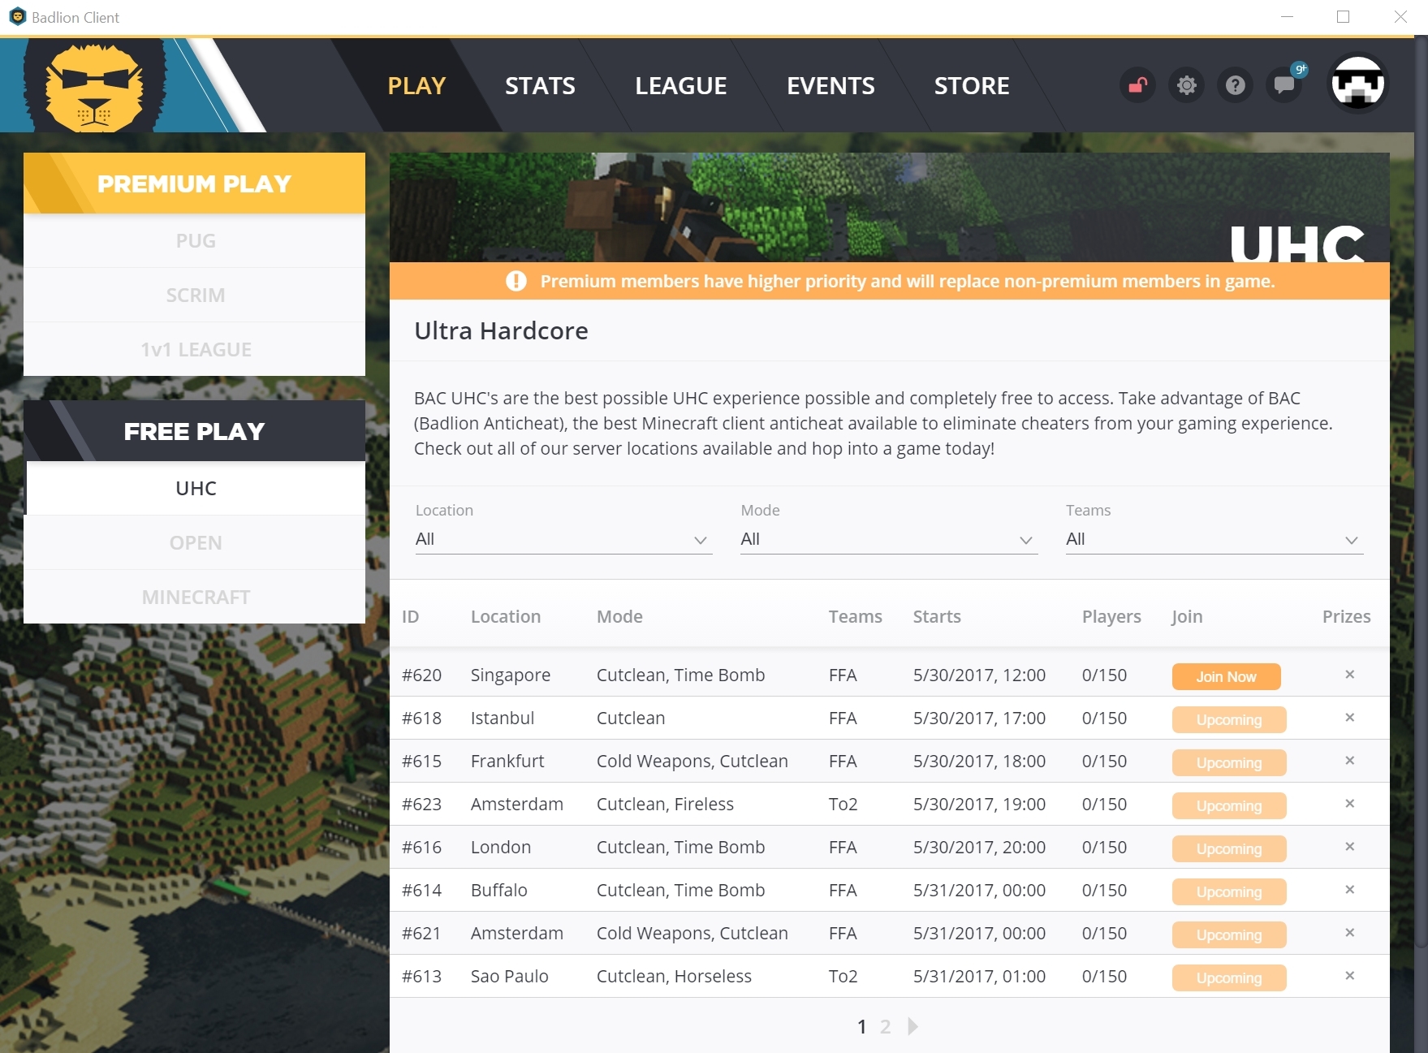Screen dimensions: 1428x1053
Task: Click 'Cutclean, Horseless' mode text
Action: pos(674,976)
